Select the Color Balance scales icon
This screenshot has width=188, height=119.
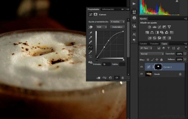pyautogui.click(x=152, y=32)
